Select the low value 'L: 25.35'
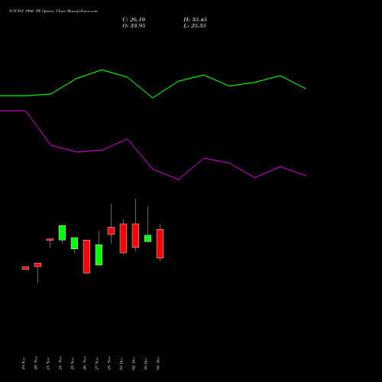Screen dimensions: 382x382 click(x=195, y=26)
